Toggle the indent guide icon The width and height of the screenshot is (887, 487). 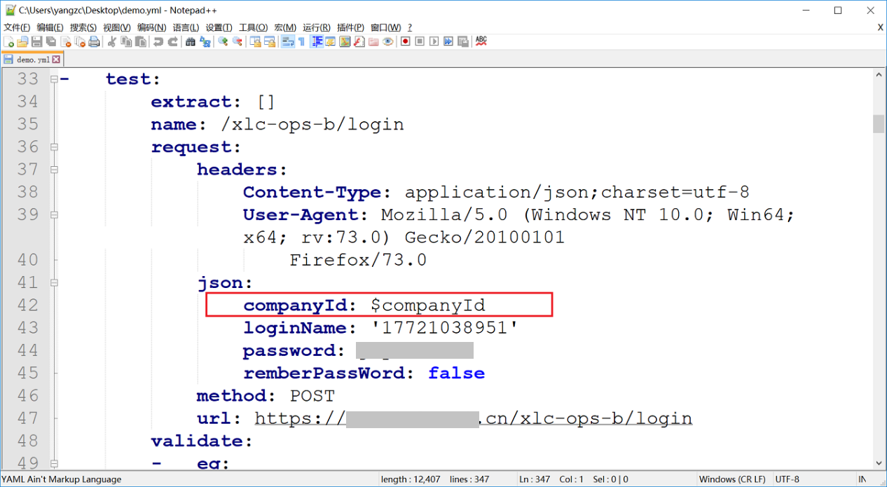pyautogui.click(x=317, y=42)
